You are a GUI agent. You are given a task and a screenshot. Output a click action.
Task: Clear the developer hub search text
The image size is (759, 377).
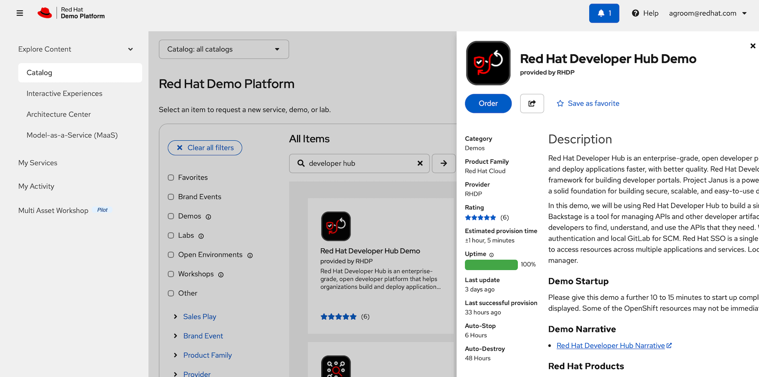pos(420,163)
